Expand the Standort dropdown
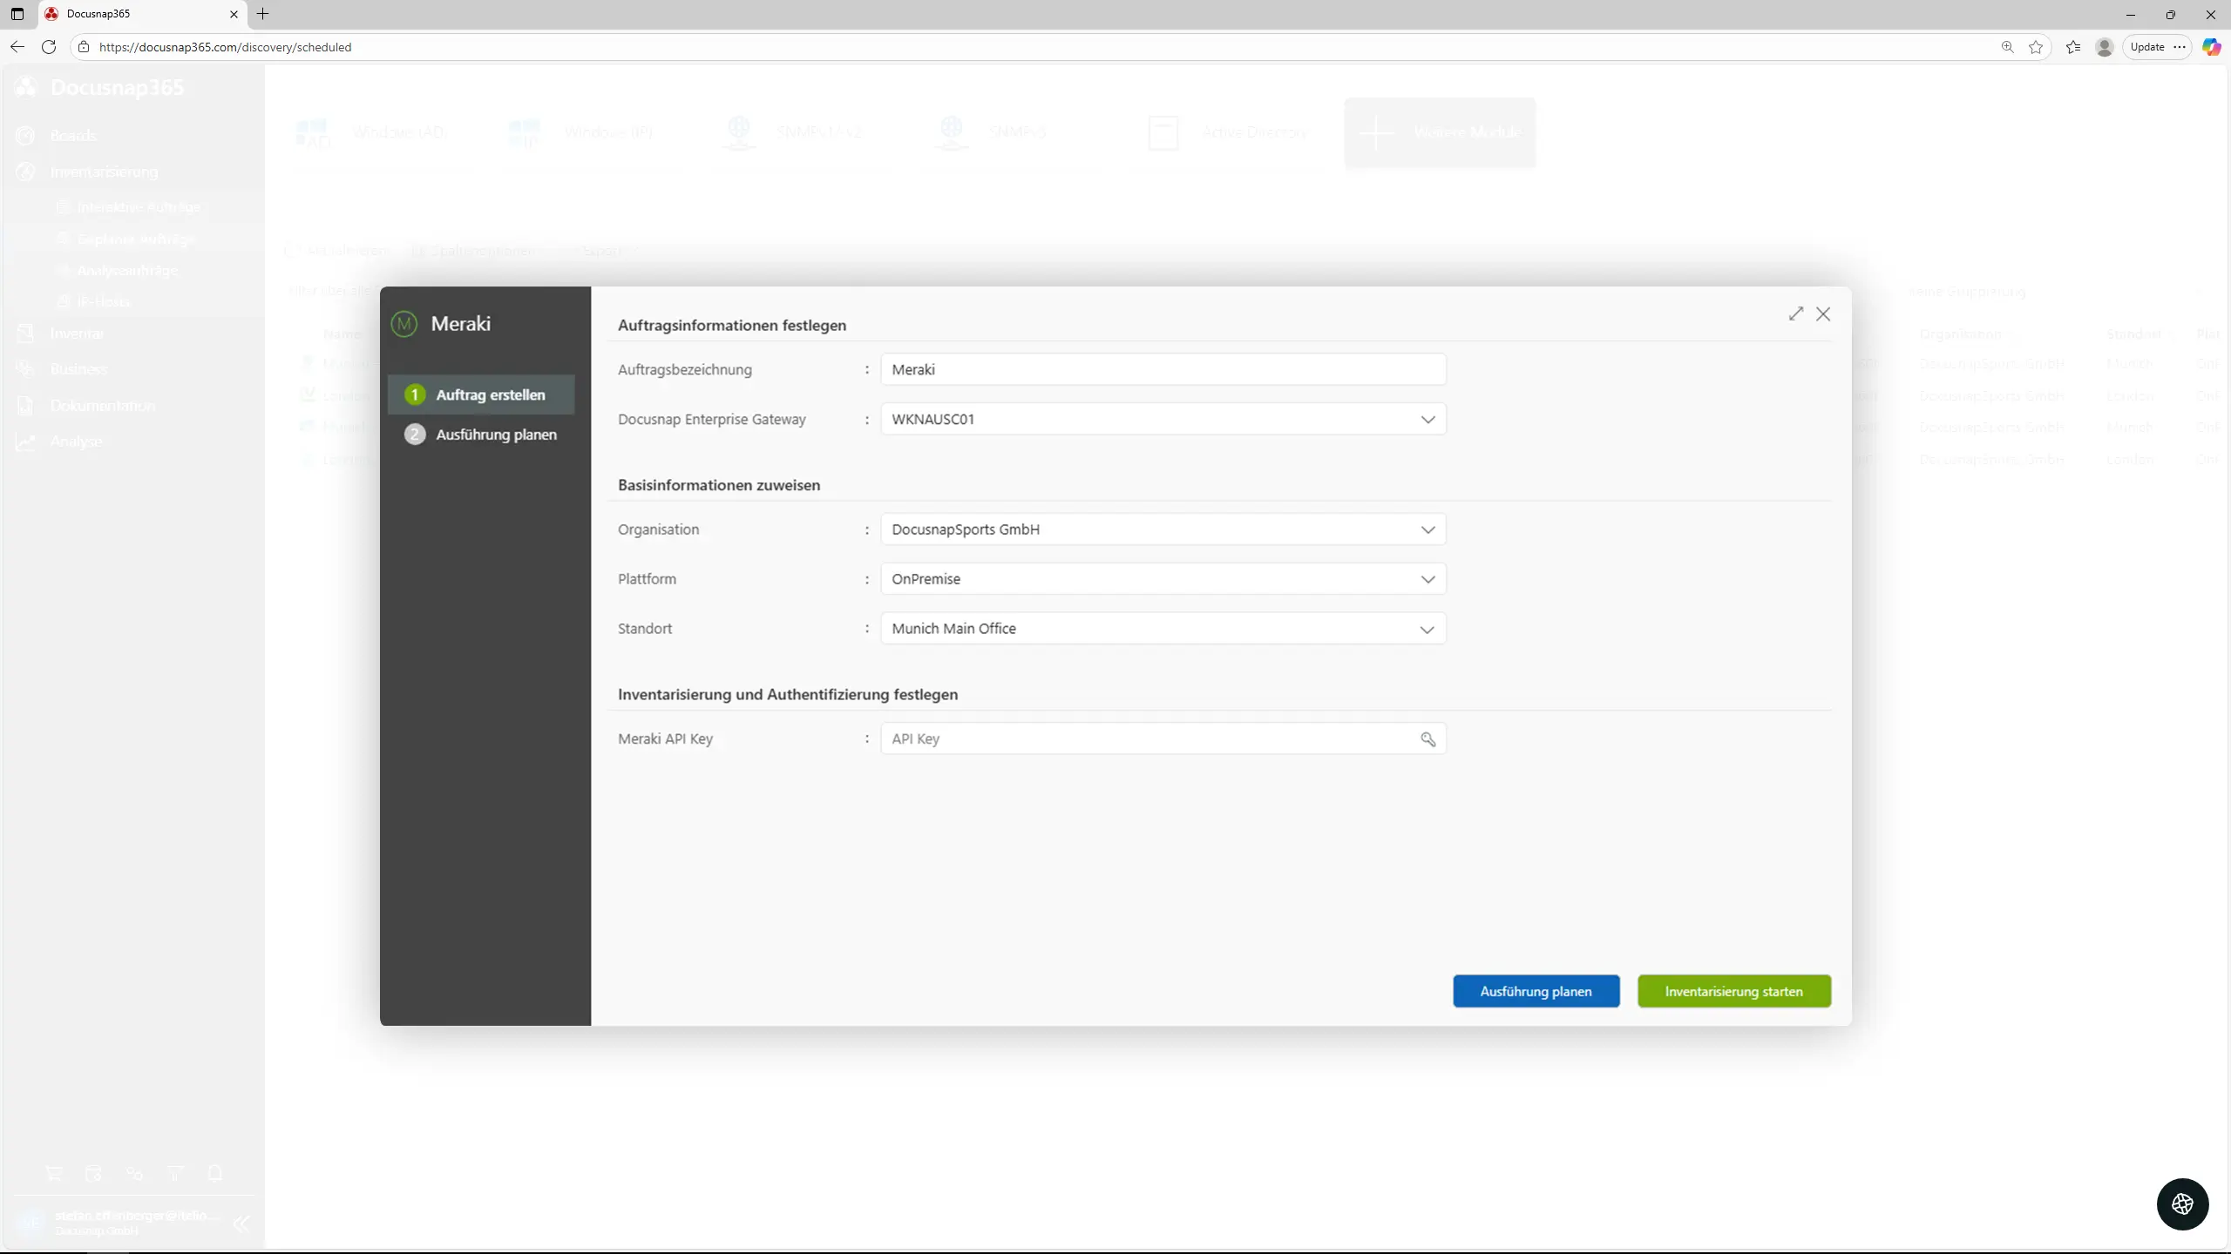The height and width of the screenshot is (1254, 2231). [x=1163, y=629]
